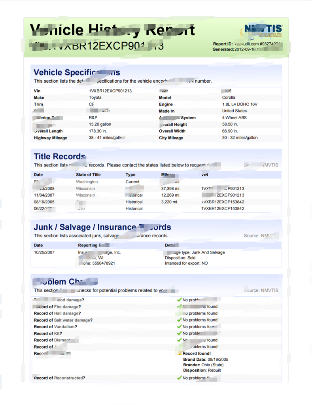Select the Washington current title row

tap(87, 182)
